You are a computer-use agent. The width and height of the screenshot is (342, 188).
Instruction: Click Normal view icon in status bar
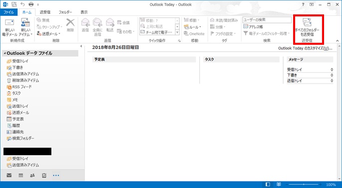268,185
